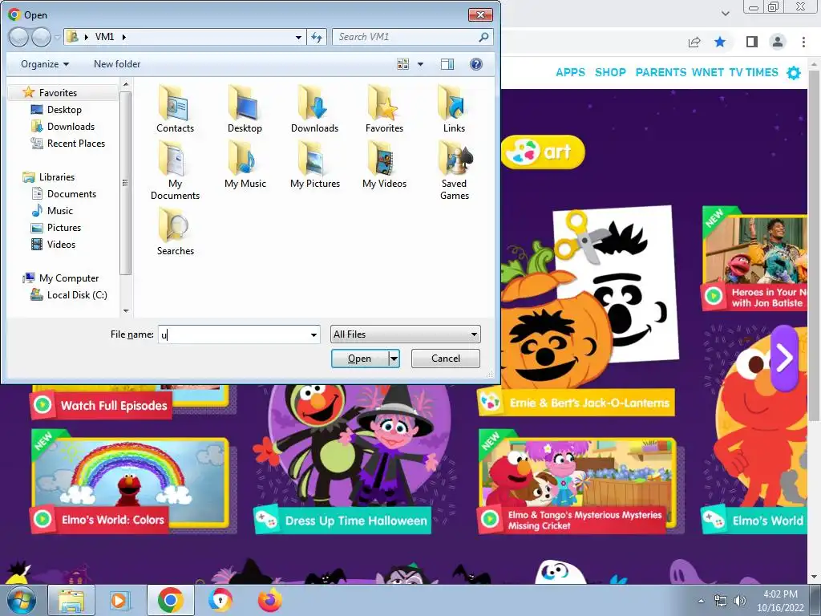Click New folder button

117,64
